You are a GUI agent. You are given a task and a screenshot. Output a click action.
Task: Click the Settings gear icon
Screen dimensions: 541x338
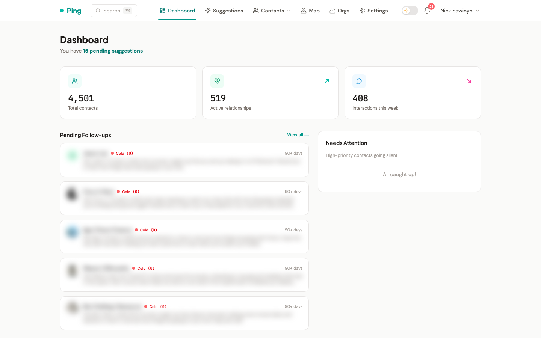point(362,11)
